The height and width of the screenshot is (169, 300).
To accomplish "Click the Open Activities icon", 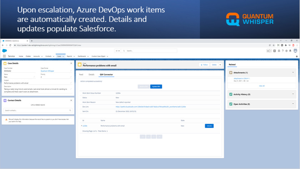I will point(231,104).
